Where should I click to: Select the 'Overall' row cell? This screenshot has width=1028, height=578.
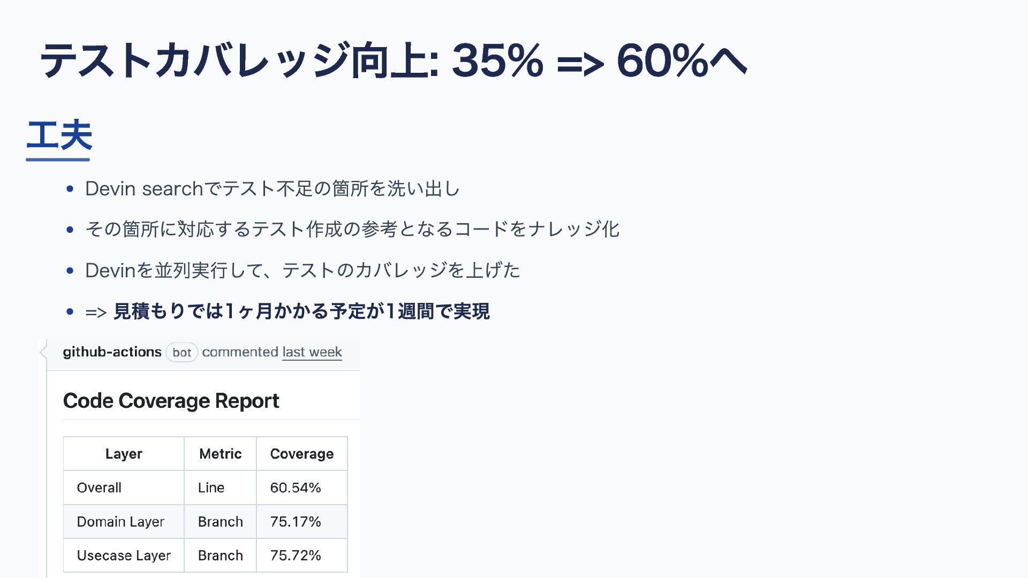[x=124, y=488]
